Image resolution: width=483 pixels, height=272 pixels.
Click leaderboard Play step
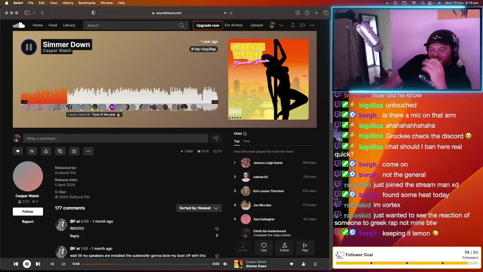click(x=305, y=247)
